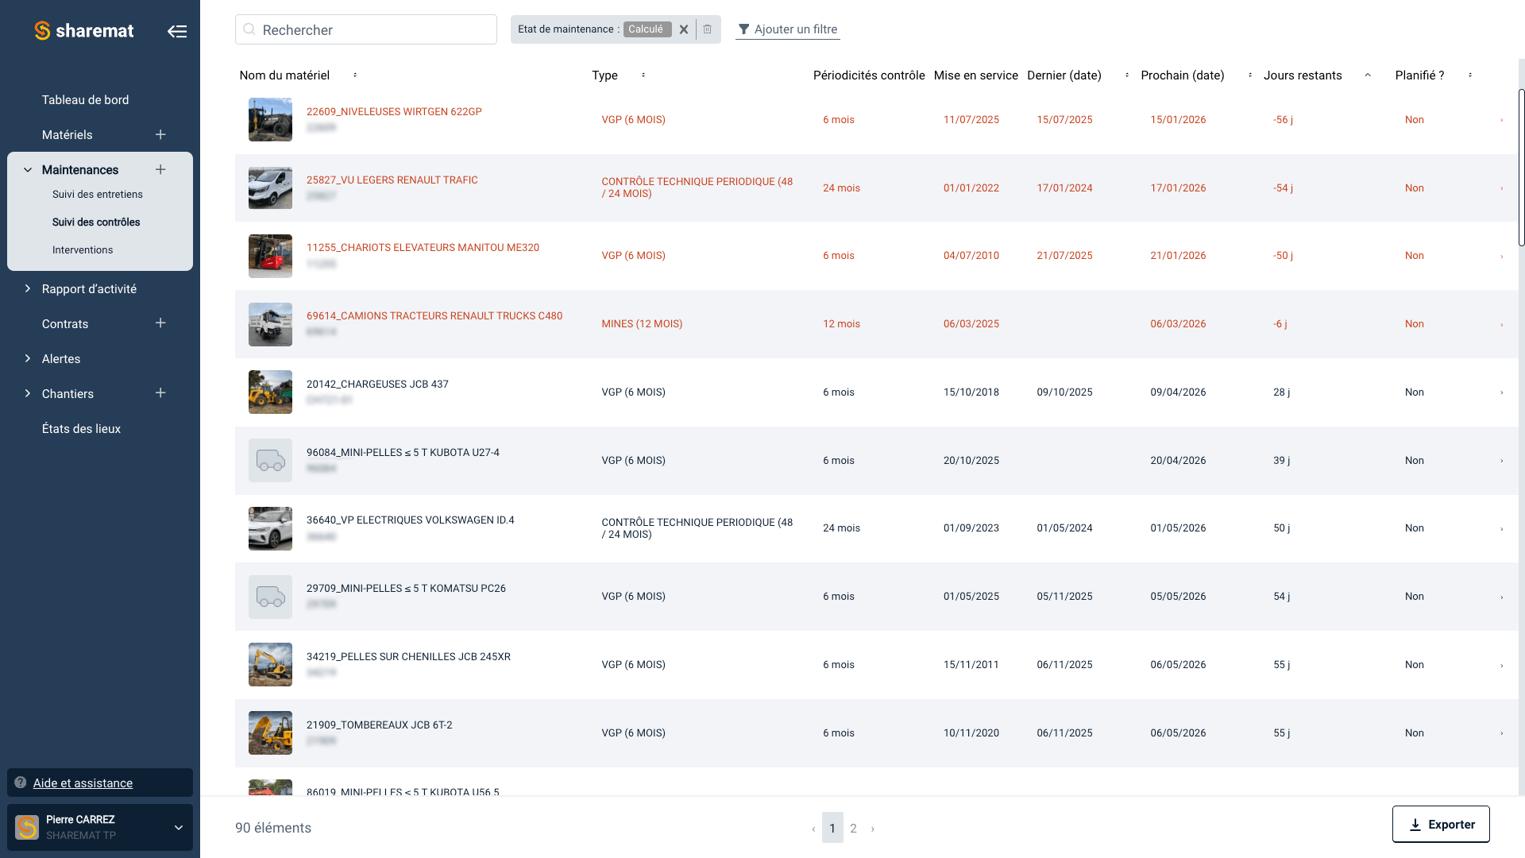This screenshot has width=1525, height=858.
Task: Click the help icon next to Aide et assistance
Action: pos(19,783)
